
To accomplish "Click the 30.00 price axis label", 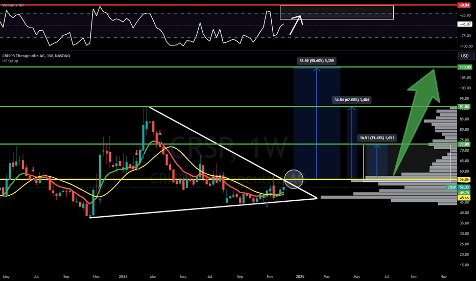I will (x=465, y=233).
